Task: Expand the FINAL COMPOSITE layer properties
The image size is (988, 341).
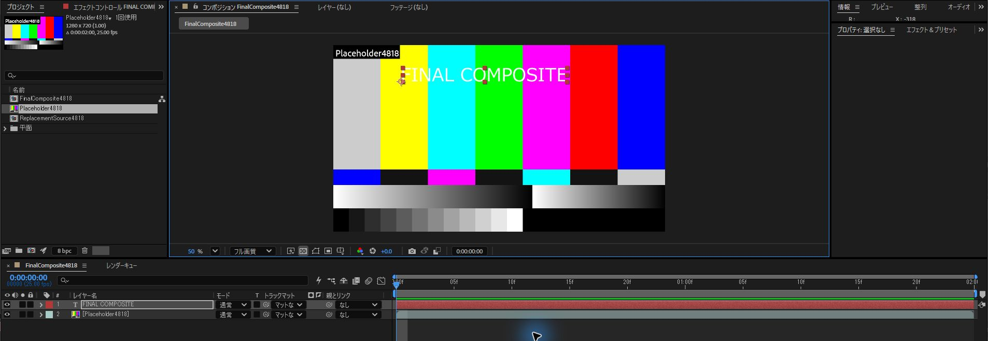Action: (x=41, y=305)
